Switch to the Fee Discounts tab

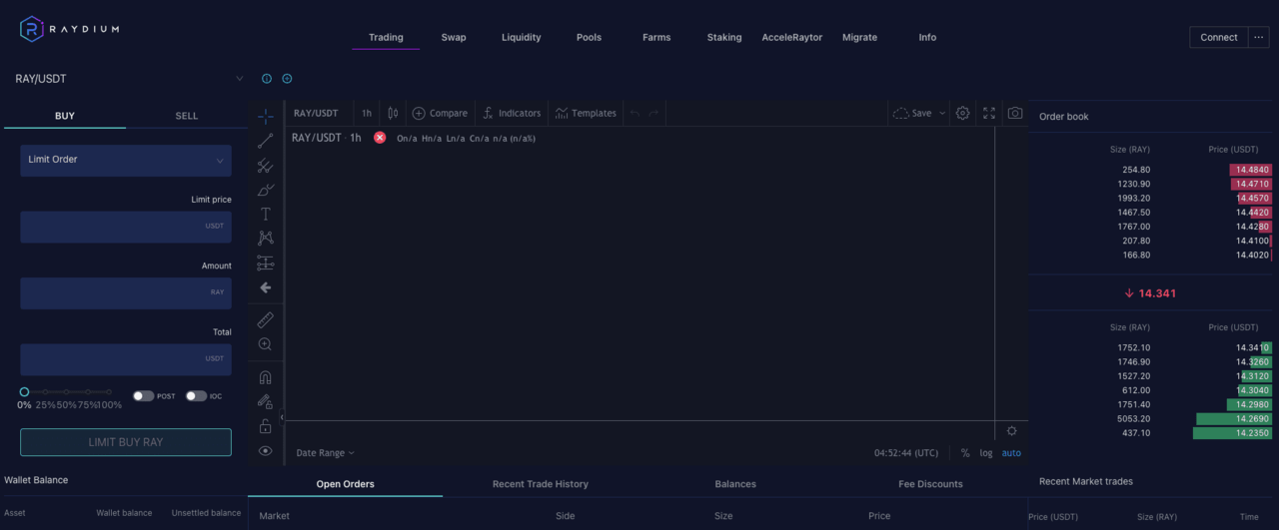[x=930, y=484]
